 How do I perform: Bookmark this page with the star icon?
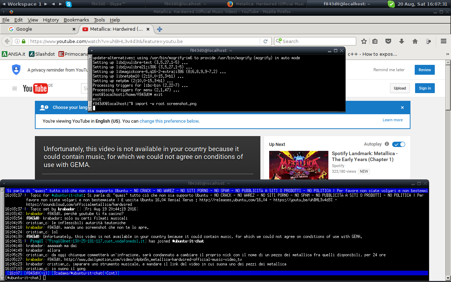(364, 41)
